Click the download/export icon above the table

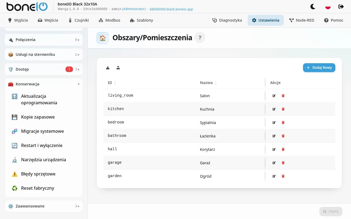[108, 68]
